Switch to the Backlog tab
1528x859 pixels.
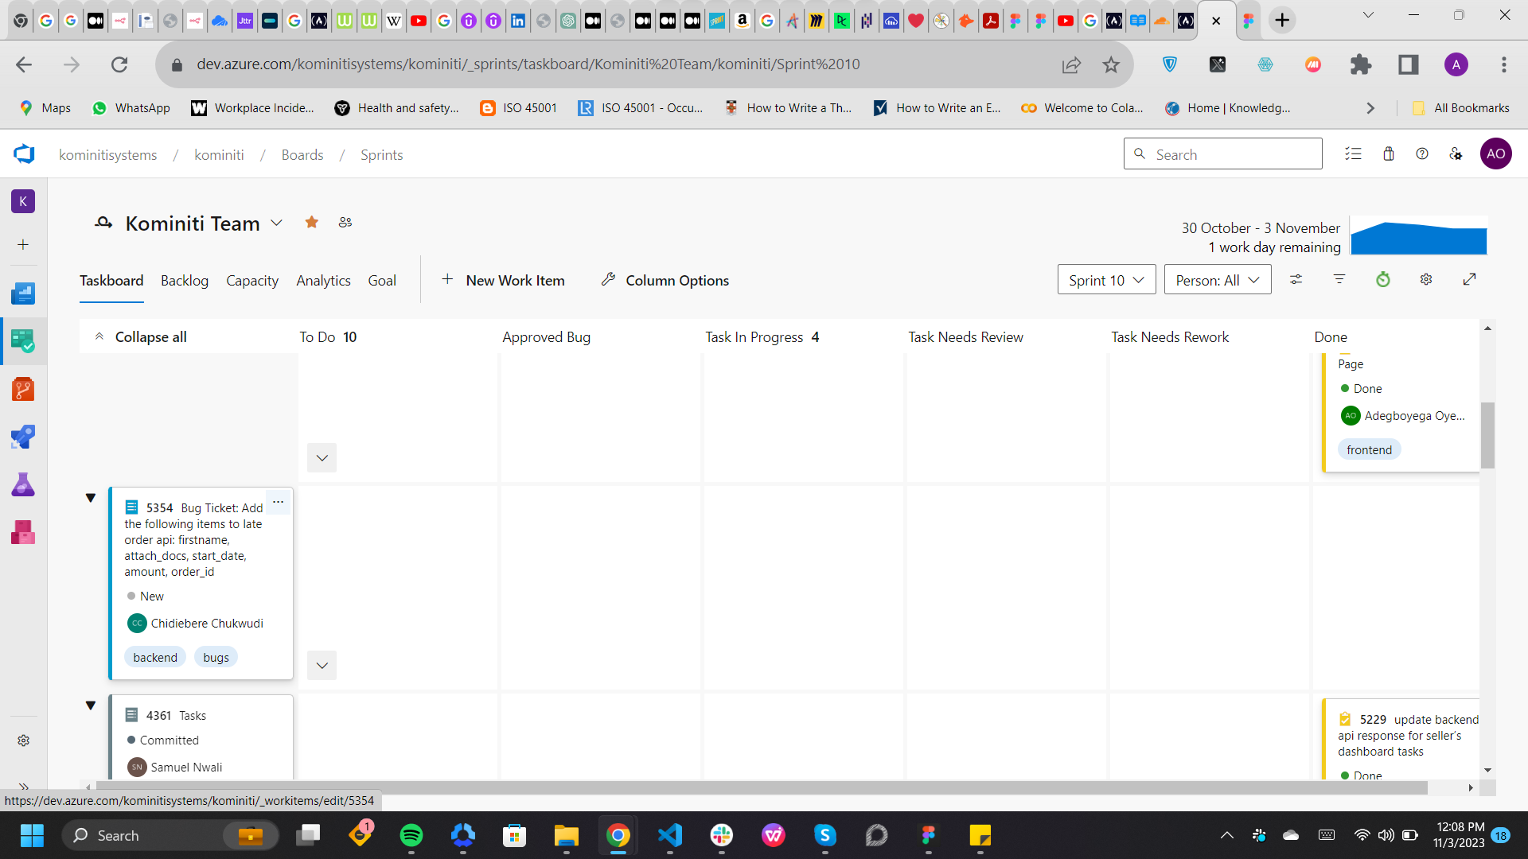coord(185,281)
